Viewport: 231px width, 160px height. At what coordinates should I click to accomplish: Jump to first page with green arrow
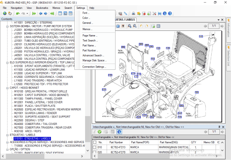click(x=34, y=13)
